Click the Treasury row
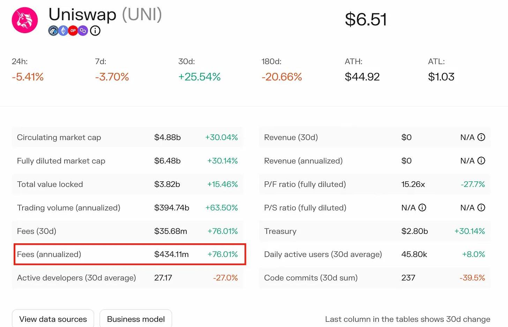508x327 pixels. click(x=374, y=231)
